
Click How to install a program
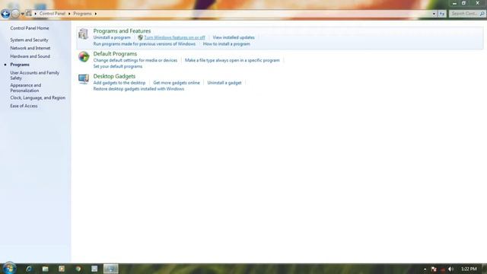[x=227, y=44]
